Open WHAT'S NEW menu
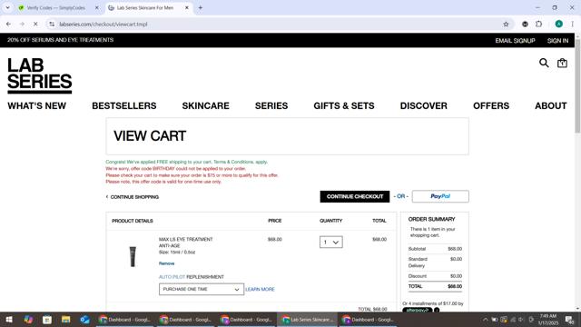This screenshot has width=581, height=327. pyautogui.click(x=36, y=106)
